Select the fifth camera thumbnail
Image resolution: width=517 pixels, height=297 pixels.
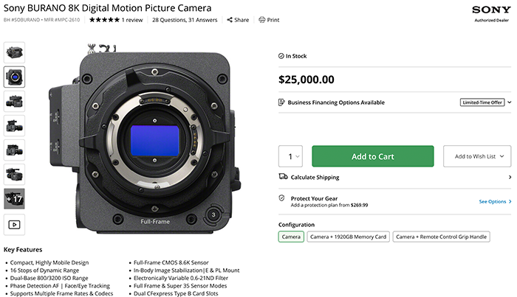(x=14, y=150)
